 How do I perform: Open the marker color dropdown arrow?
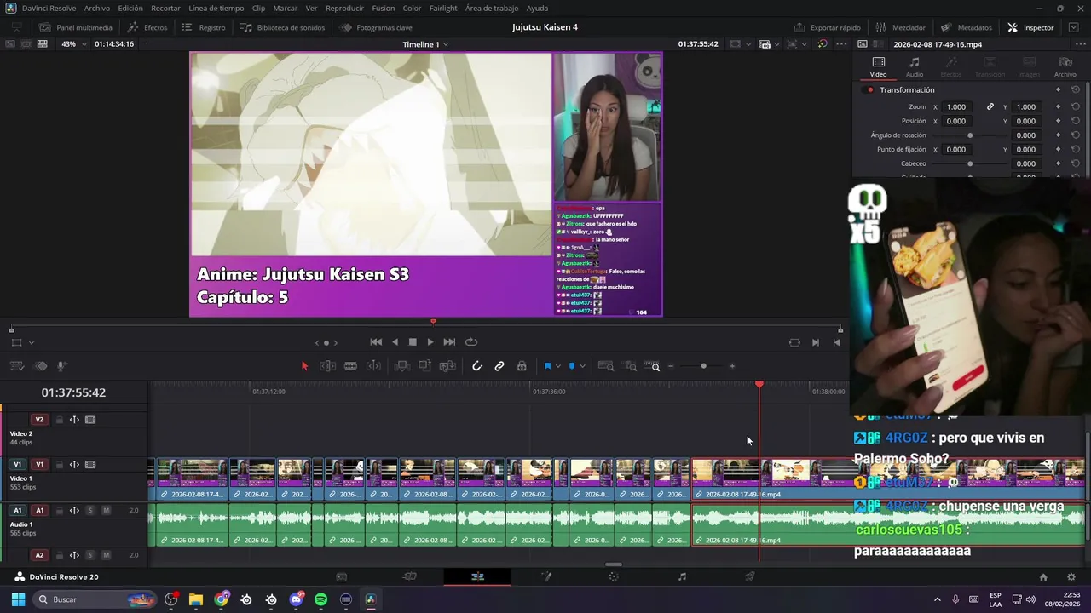[x=582, y=366]
